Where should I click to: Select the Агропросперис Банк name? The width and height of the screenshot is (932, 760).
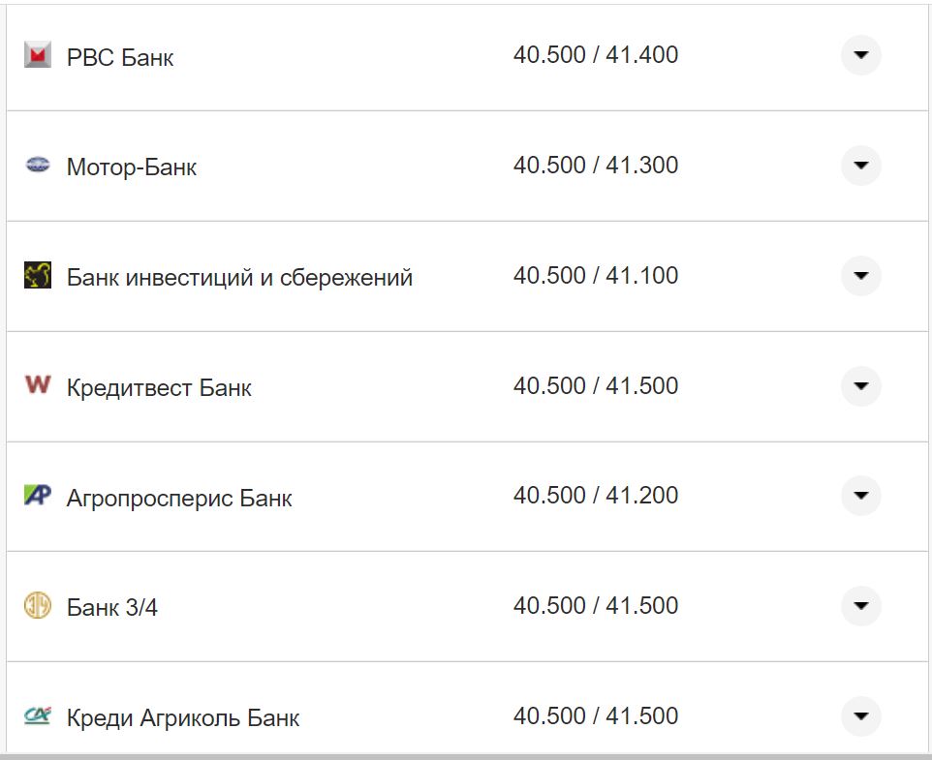(179, 499)
